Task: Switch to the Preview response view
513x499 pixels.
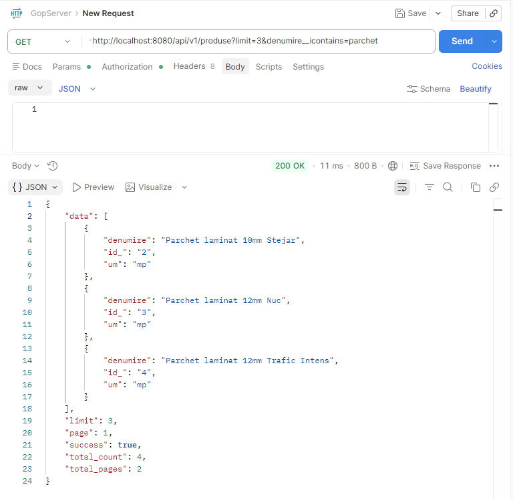Action: [93, 187]
